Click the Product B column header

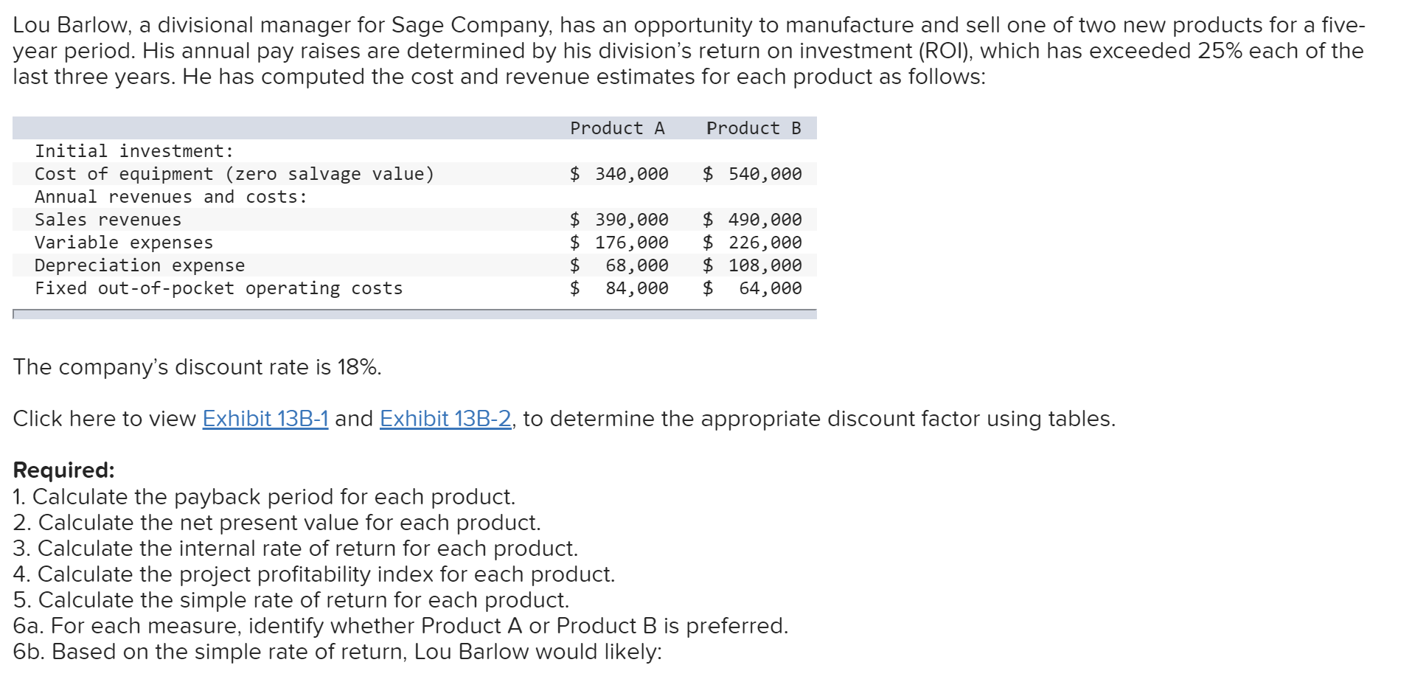click(x=753, y=128)
